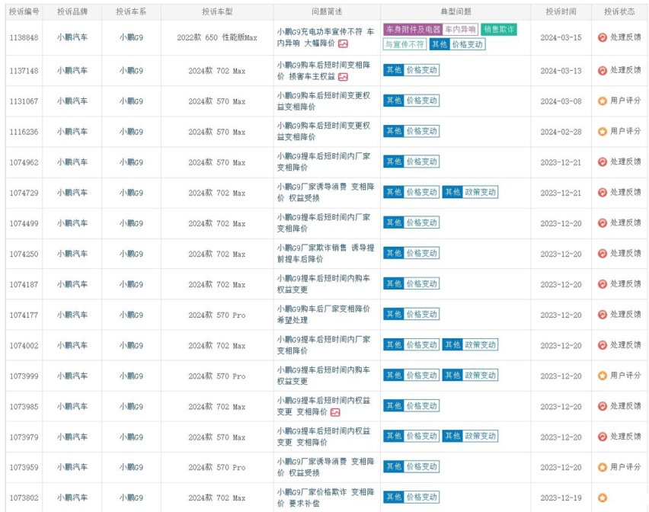Click the 投诉车型 column header
The height and width of the screenshot is (512, 649).
[217, 11]
